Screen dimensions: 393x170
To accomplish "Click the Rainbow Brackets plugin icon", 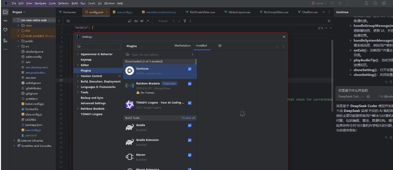I will 129,86.
